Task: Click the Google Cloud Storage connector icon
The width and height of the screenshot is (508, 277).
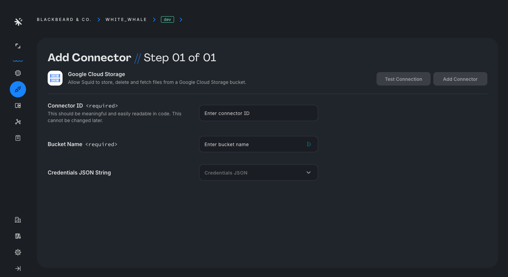Action: click(55, 78)
